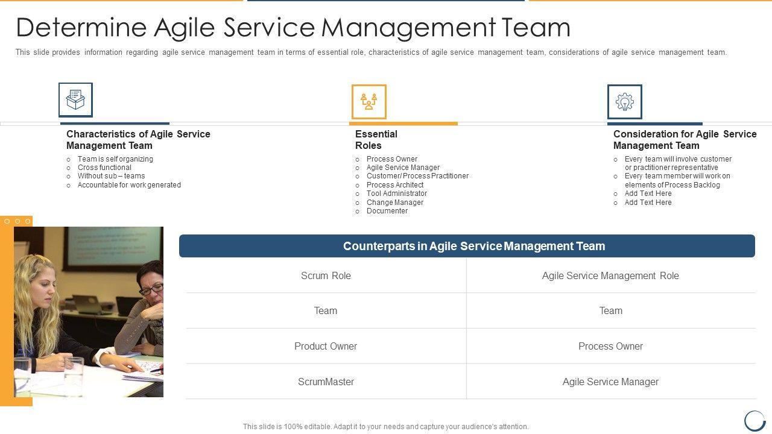The image size is (772, 434).
Task: Select the "ScrumMaster" table cell
Action: tap(326, 382)
